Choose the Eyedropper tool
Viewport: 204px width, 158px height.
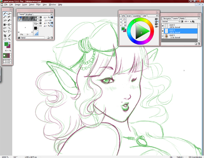[9, 36]
